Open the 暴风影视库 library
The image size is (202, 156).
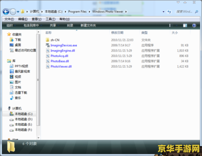pos(22,71)
